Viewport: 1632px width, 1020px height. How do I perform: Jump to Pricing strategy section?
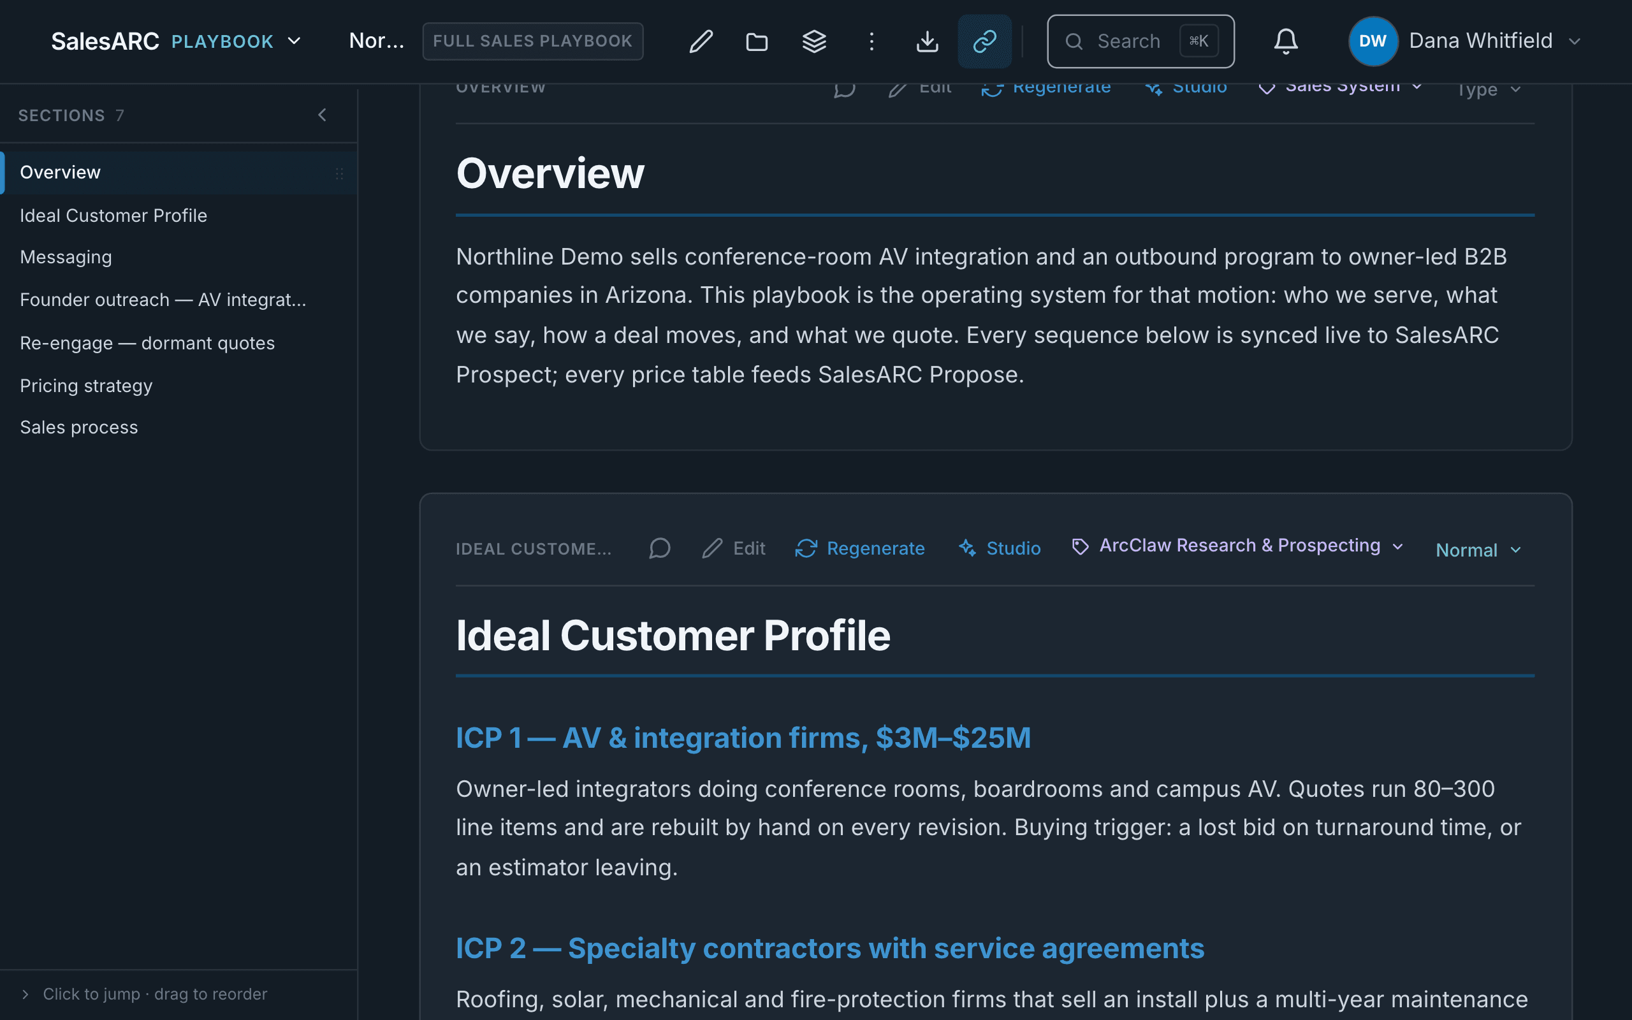click(178, 385)
